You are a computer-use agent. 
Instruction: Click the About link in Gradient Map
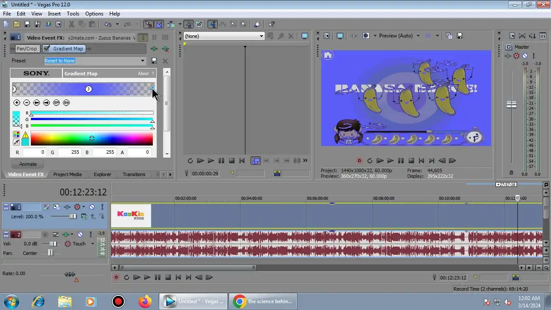[x=143, y=74]
